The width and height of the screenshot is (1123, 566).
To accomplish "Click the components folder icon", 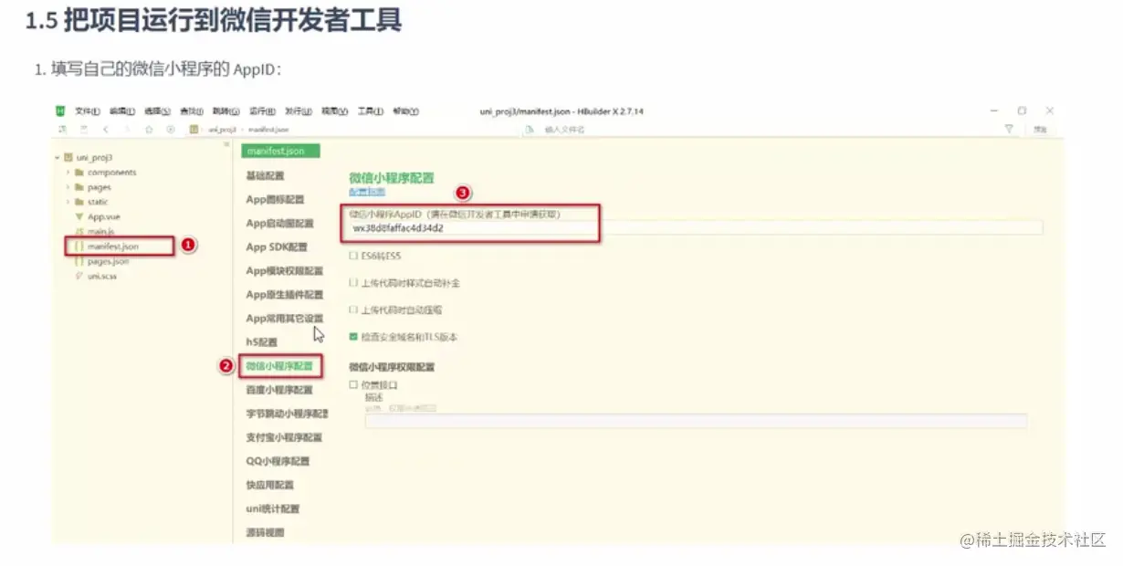I will coord(79,173).
